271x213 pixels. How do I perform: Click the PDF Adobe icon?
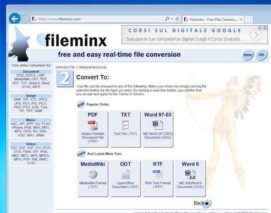click(x=93, y=125)
